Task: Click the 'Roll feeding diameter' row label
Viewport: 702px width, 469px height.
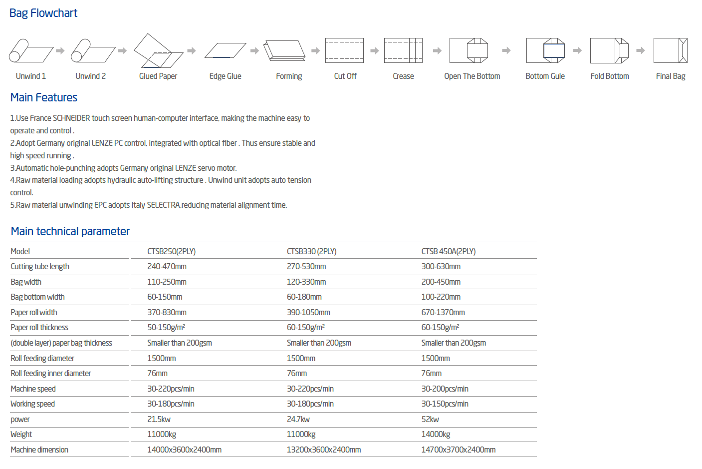Action: pyautogui.click(x=42, y=359)
